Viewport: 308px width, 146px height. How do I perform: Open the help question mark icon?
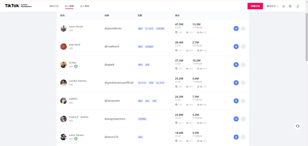click(290, 6)
